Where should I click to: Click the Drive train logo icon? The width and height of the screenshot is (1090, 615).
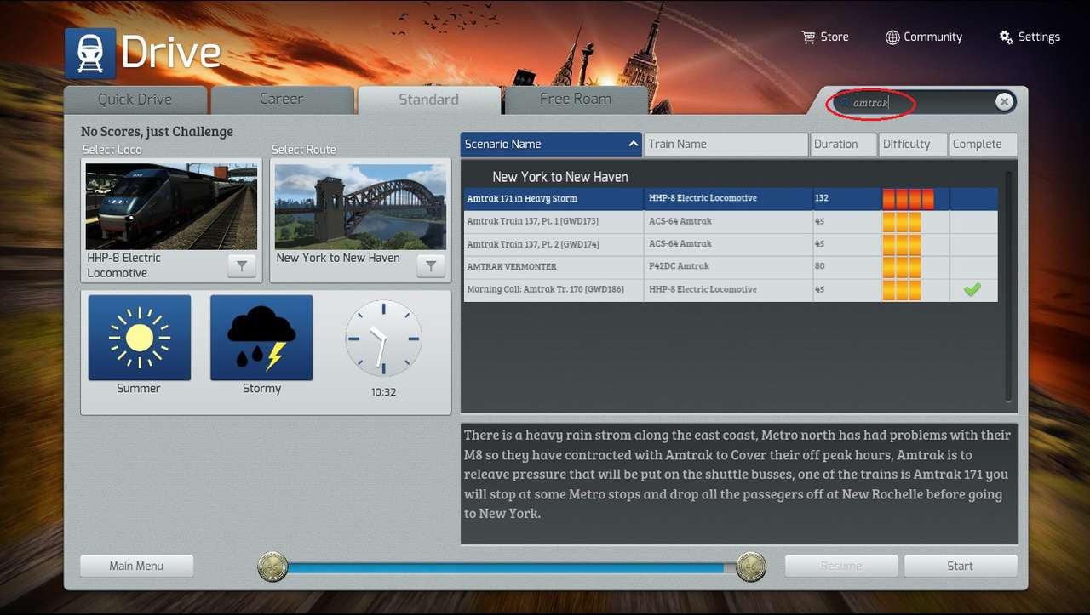89,53
